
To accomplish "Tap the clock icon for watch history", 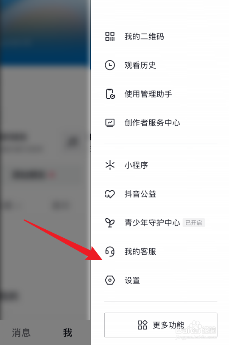I will click(110, 65).
